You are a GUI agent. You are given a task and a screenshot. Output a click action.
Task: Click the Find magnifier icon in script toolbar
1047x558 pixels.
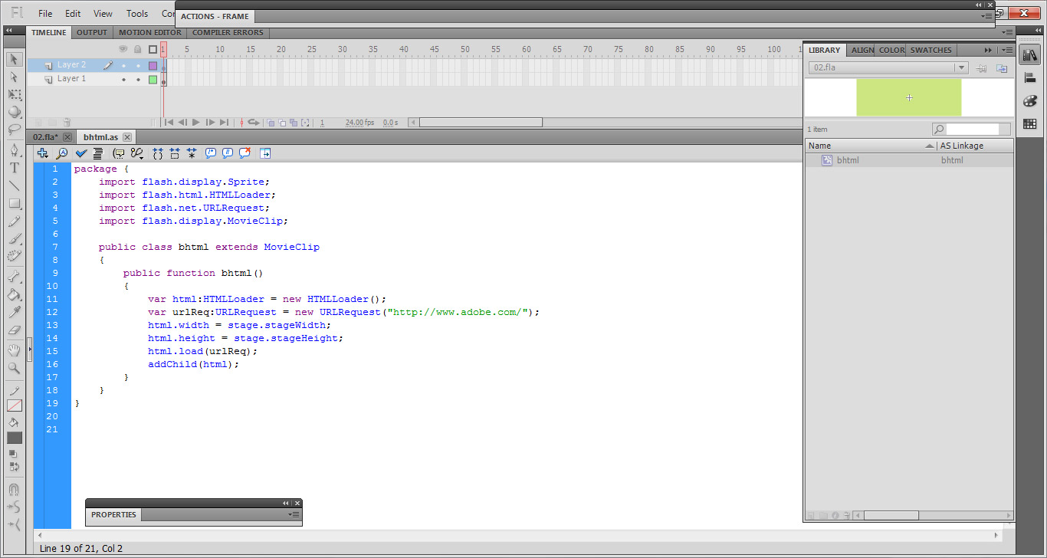(x=62, y=153)
